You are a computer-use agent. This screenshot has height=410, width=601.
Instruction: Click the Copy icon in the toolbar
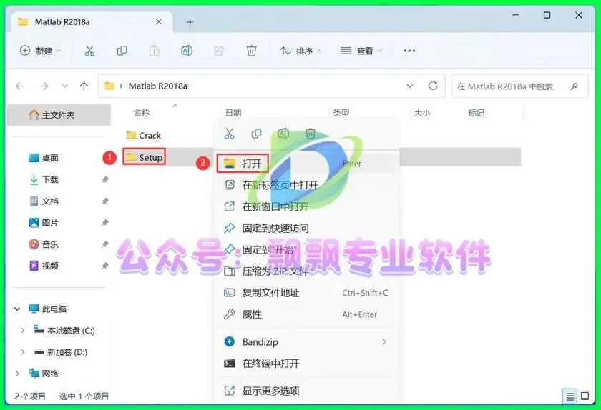(122, 51)
